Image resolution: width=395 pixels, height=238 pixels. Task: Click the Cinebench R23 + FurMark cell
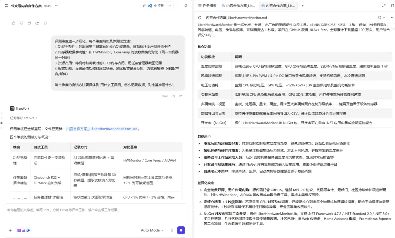pos(50,180)
